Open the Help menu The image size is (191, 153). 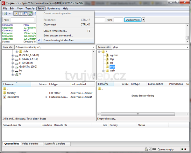[65, 8]
